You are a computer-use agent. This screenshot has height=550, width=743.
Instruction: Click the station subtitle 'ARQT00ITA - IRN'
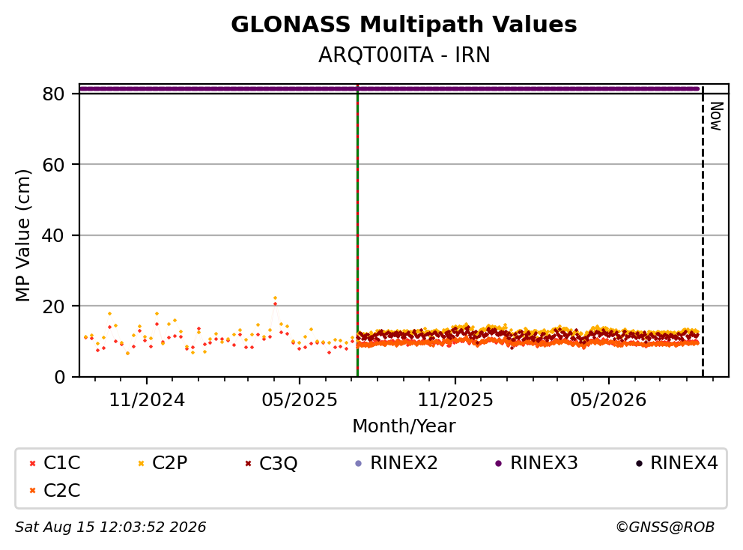[404, 55]
